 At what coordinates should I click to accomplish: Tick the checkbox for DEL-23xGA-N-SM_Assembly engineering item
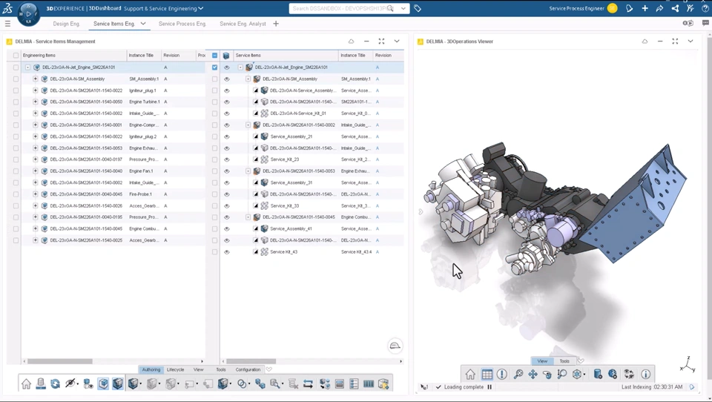16,79
